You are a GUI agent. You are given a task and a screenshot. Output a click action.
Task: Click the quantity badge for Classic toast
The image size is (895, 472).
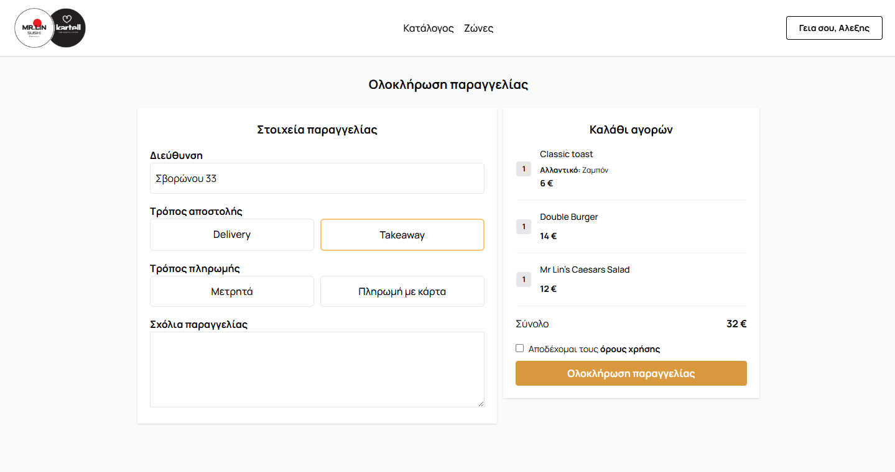pyautogui.click(x=523, y=169)
